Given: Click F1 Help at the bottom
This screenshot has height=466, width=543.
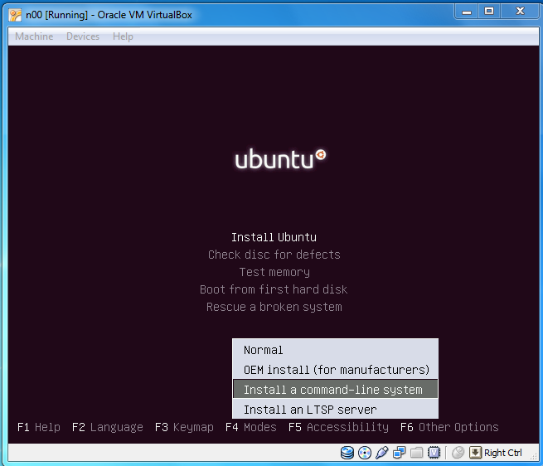Looking at the screenshot, I should [39, 427].
